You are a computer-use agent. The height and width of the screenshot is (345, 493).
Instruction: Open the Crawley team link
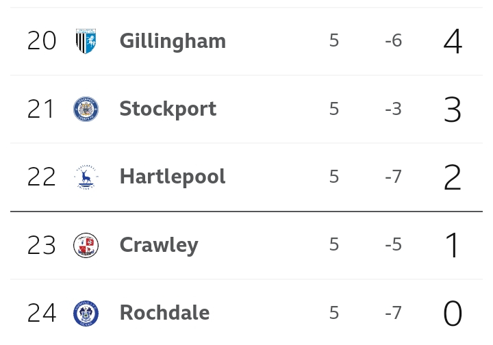pos(159,245)
